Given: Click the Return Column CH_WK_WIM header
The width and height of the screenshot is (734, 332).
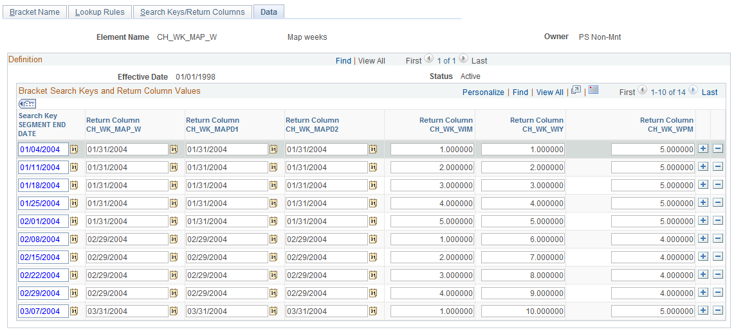Looking at the screenshot, I should 446,125.
